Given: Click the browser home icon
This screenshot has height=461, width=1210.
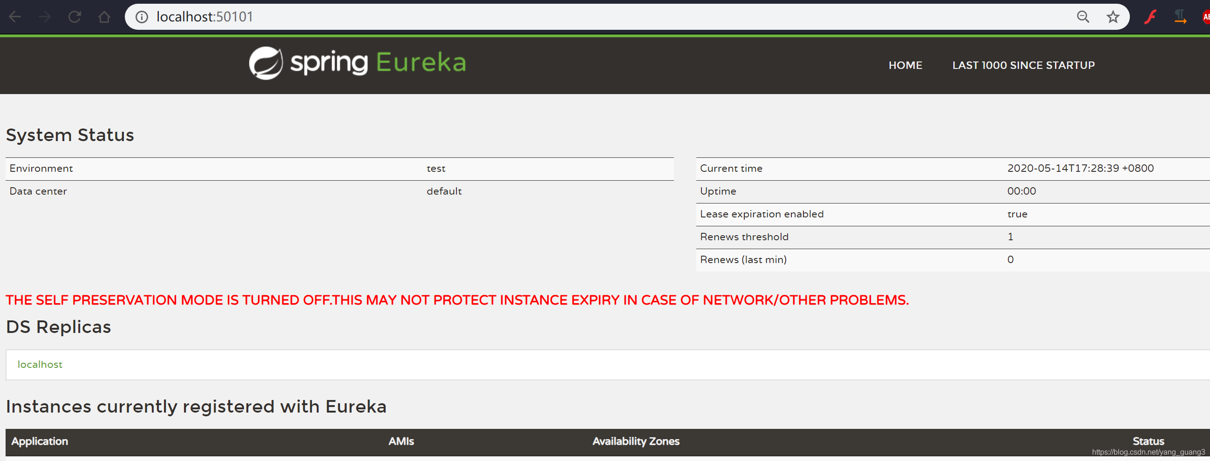Looking at the screenshot, I should [104, 17].
